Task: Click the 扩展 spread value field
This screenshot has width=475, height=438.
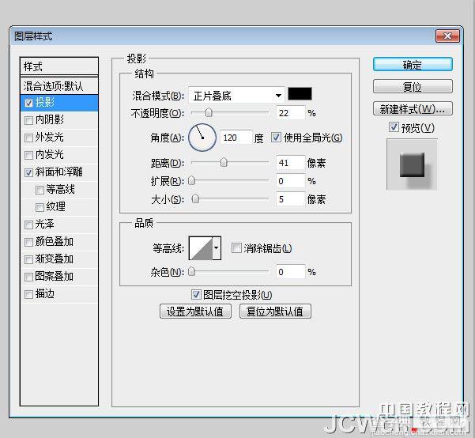Action: (x=290, y=181)
